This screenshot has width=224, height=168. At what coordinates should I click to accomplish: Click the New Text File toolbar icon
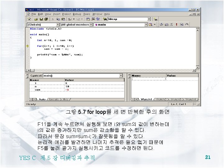click(30, 19)
